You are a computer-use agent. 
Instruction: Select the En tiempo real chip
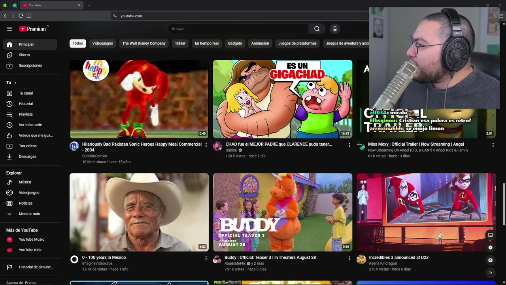(207, 43)
